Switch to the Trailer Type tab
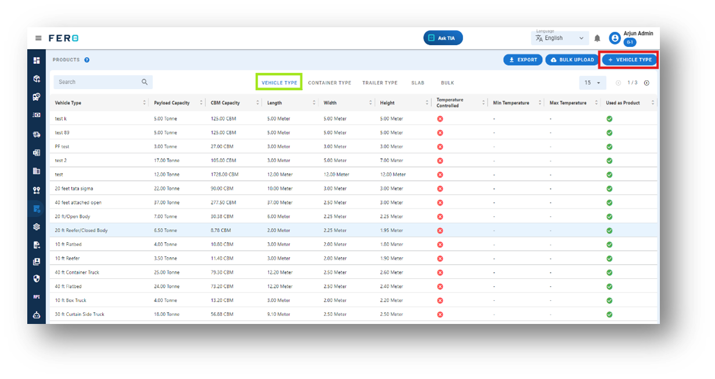 click(x=380, y=83)
